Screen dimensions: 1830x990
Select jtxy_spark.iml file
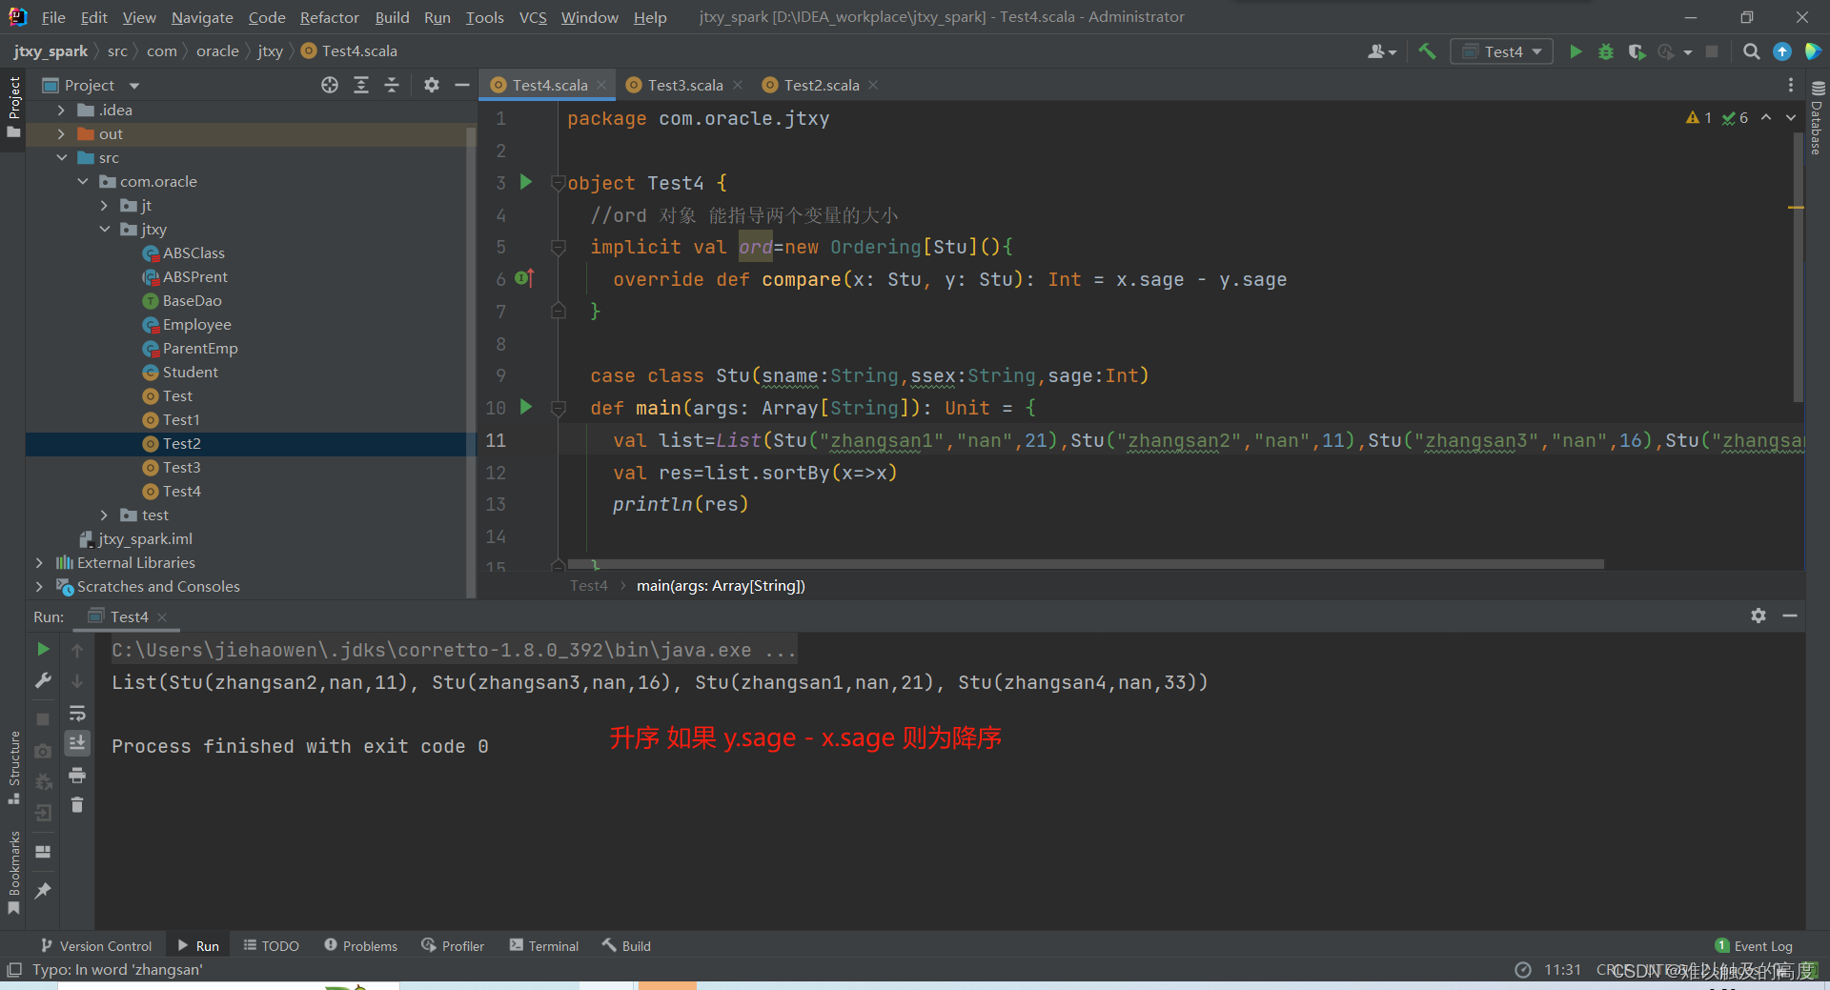pyautogui.click(x=145, y=539)
